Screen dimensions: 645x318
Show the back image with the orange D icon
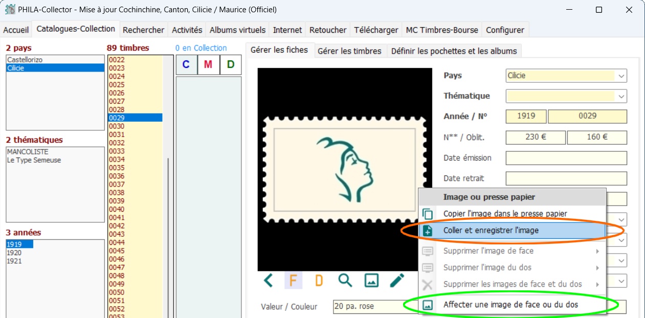click(x=319, y=280)
